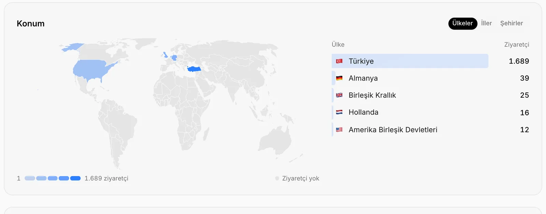This screenshot has width=546, height=214.
Task: Select the United States on the map
Action: [91, 70]
